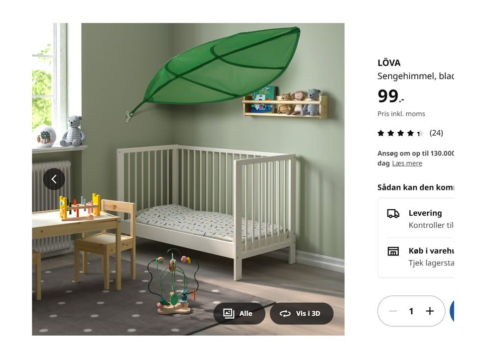
Task: Select the Levering delivery option
Action: point(420,219)
